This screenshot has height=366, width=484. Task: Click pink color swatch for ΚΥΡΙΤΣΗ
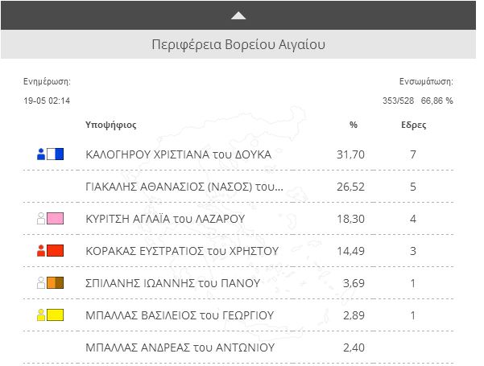pos(56,218)
